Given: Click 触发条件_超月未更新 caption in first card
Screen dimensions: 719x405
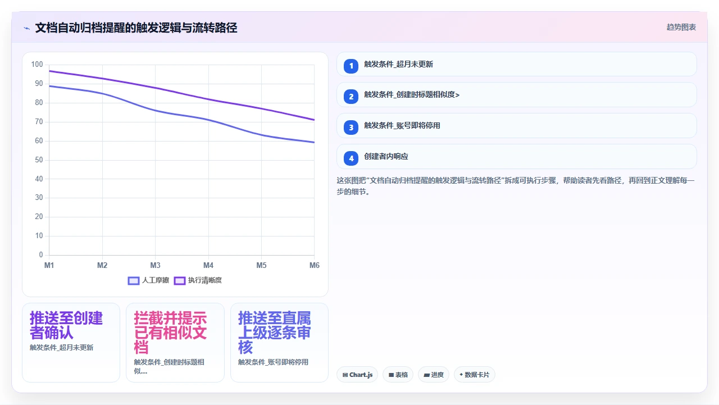Looking at the screenshot, I should point(62,348).
